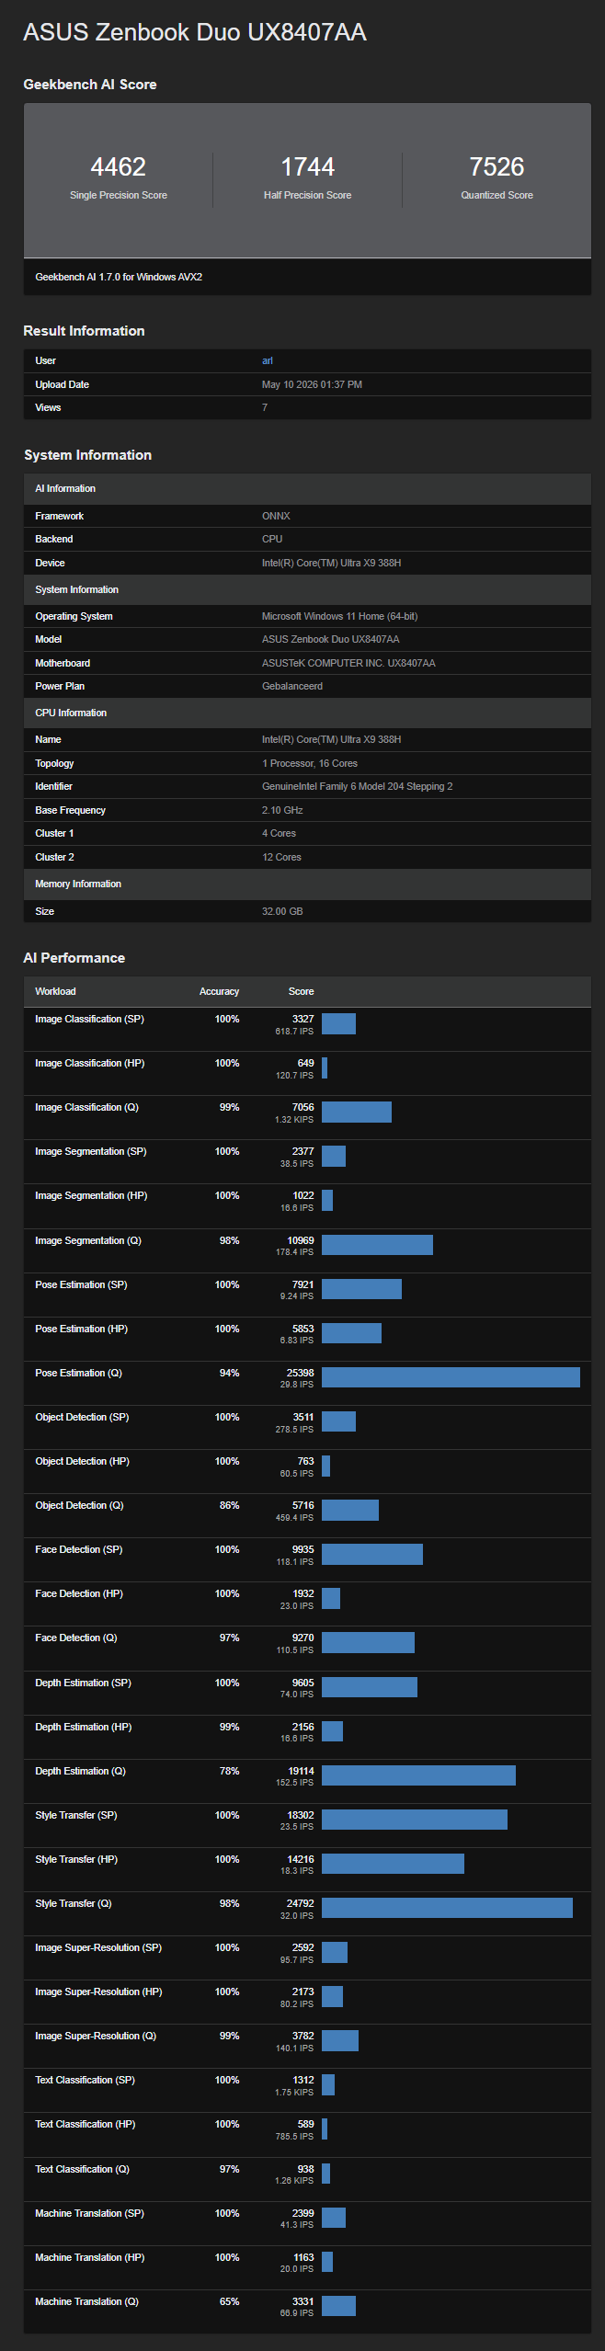Click the Machine Translation (Q) accuracy 65%
605x2351 pixels.
tap(229, 2301)
